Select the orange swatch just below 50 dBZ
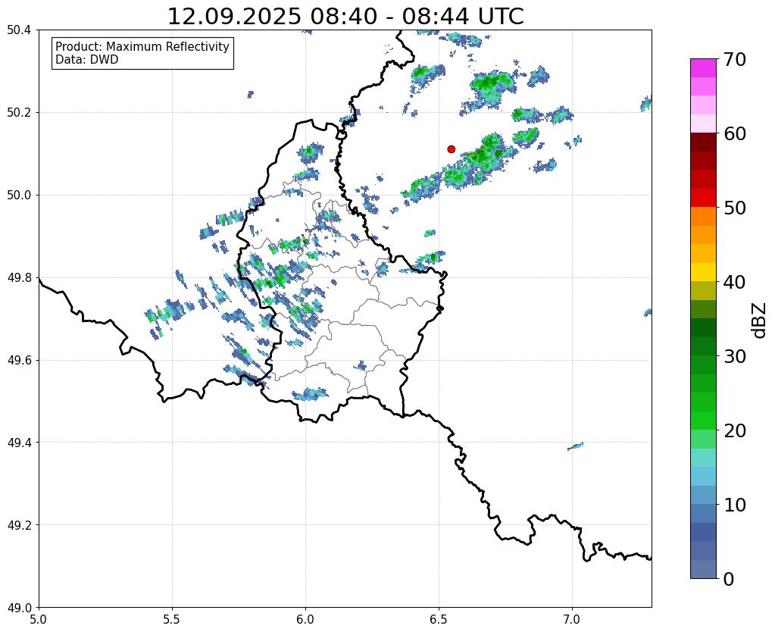This screenshot has width=775, height=632. [703, 216]
